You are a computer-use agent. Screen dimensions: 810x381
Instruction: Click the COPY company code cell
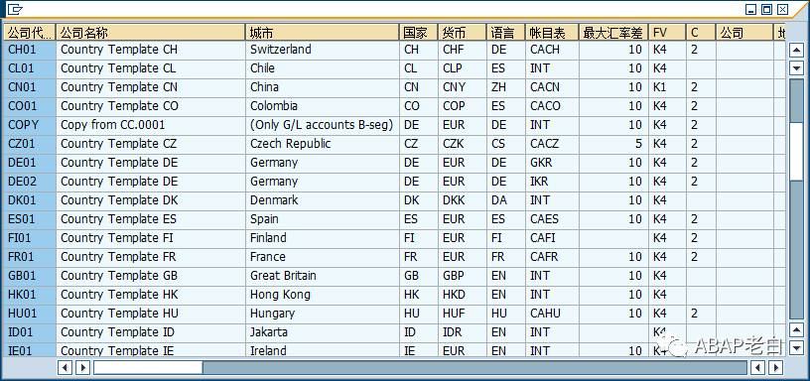click(x=30, y=125)
